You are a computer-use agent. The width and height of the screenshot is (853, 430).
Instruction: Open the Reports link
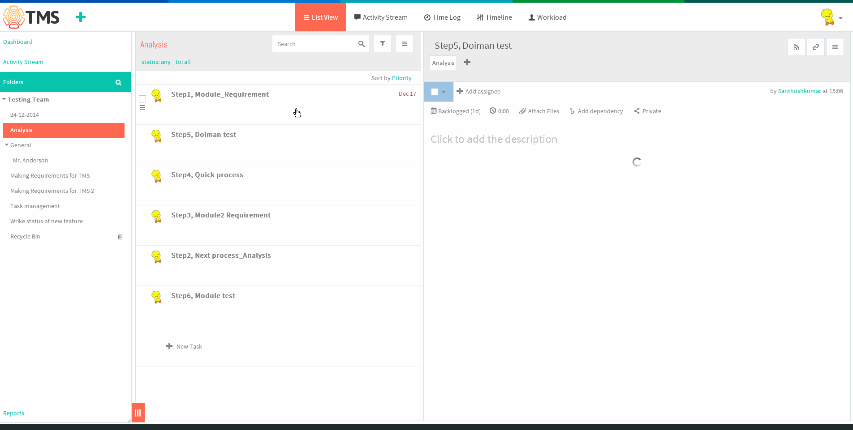point(14,413)
